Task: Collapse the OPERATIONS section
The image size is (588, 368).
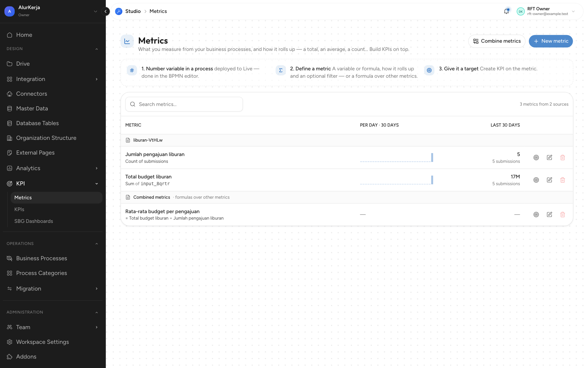Action: (x=97, y=244)
